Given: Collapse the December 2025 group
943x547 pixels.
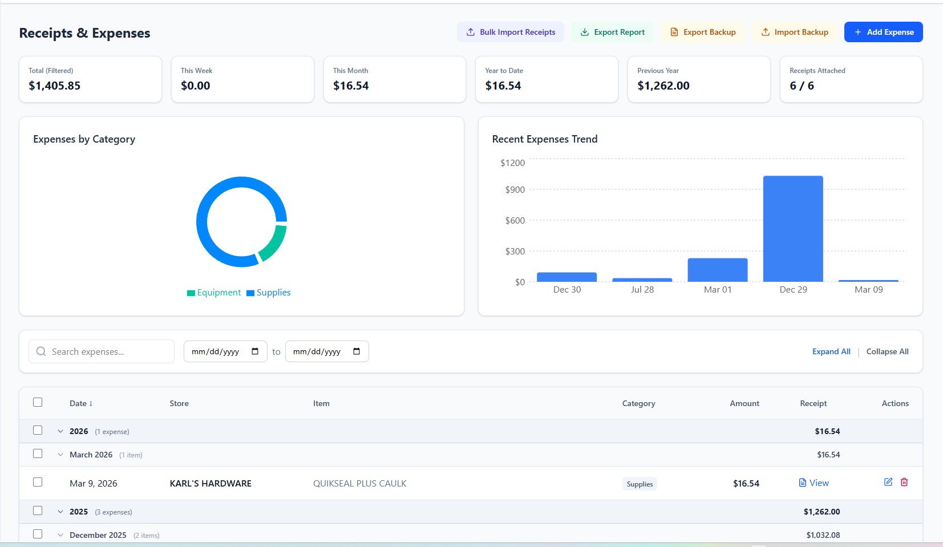Looking at the screenshot, I should coord(60,534).
